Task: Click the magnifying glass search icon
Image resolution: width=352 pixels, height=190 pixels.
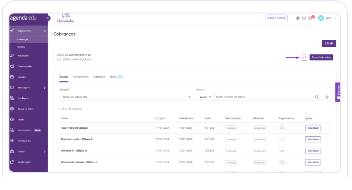Action: coord(317,97)
